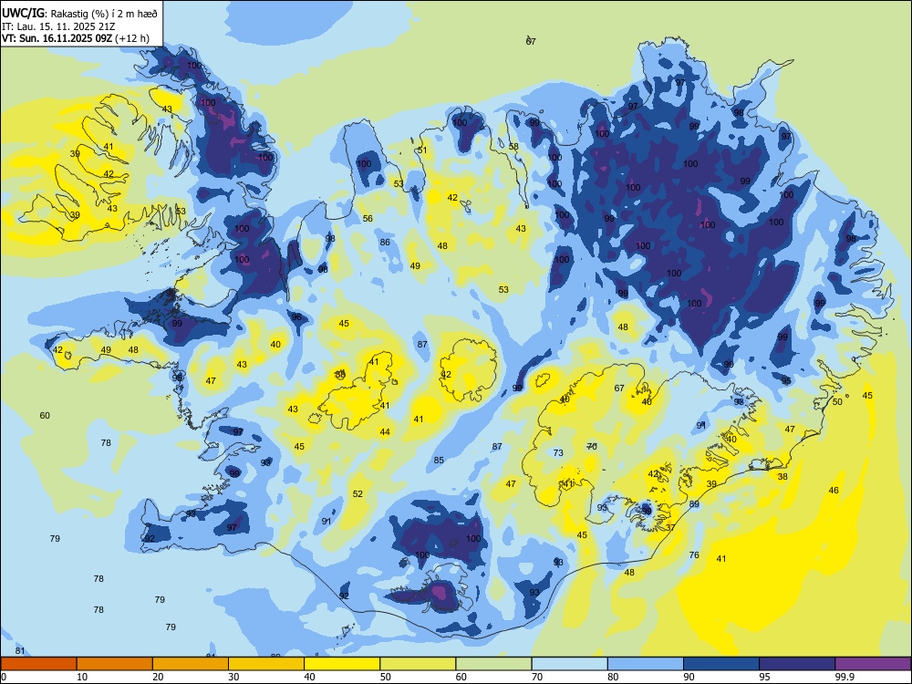Click the dark orange 0–10 legend swatch
The height and width of the screenshot is (684, 912).
pyautogui.click(x=38, y=664)
